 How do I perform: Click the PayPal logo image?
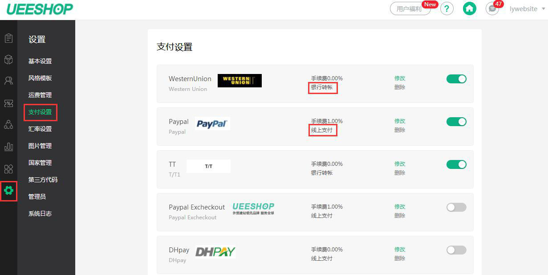click(212, 123)
